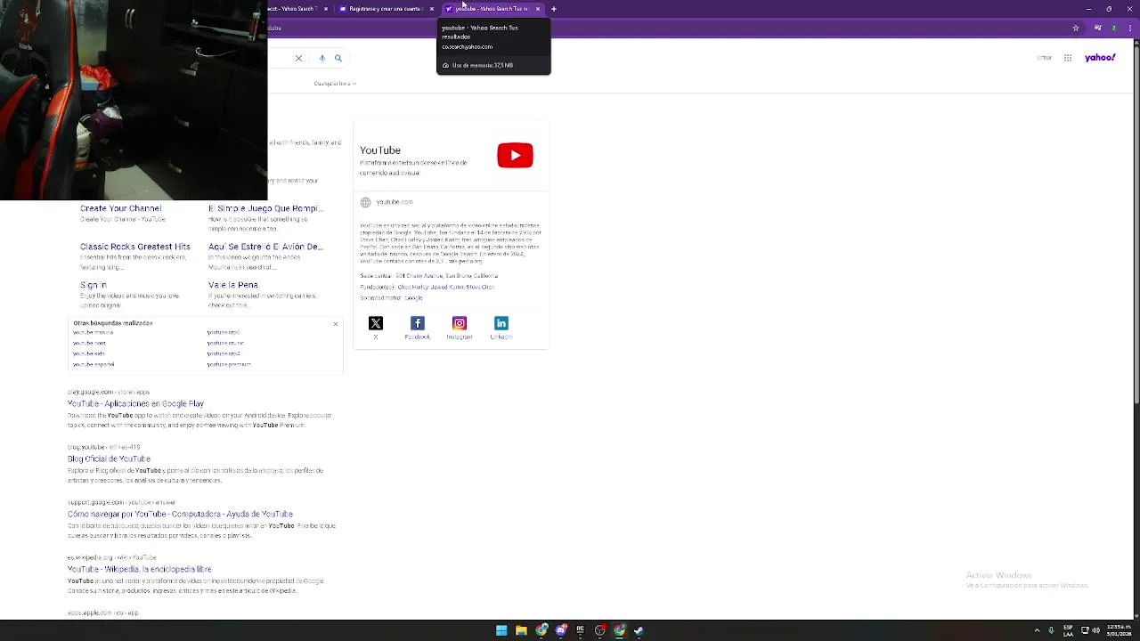Screen dimensions: 1140x641
Task: Open Discord from the taskbar
Action: point(561,630)
